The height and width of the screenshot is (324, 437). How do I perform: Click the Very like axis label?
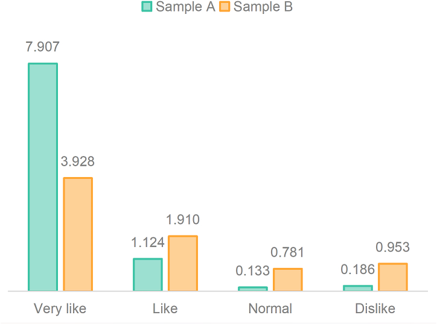click(60, 309)
